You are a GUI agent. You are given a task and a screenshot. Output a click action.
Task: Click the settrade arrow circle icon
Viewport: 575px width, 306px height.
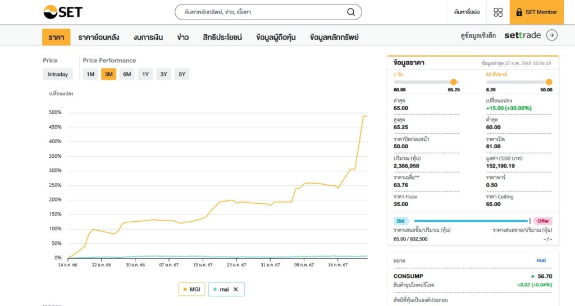[552, 35]
